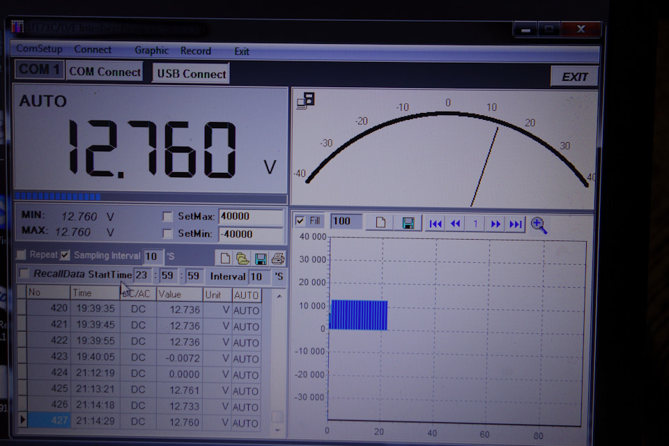Enable the SetMin checkbox

167,233
